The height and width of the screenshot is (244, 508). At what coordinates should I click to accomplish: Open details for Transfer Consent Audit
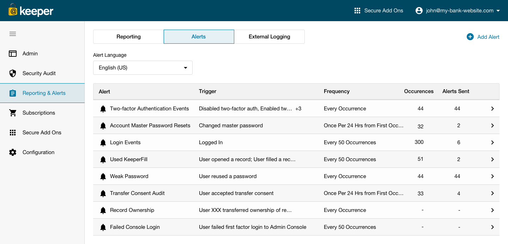point(492,193)
